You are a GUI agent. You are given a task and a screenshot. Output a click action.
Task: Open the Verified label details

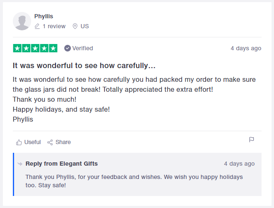(x=82, y=48)
